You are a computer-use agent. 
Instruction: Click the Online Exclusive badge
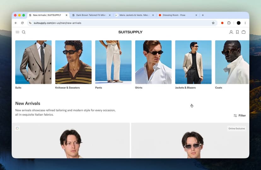(x=236, y=128)
